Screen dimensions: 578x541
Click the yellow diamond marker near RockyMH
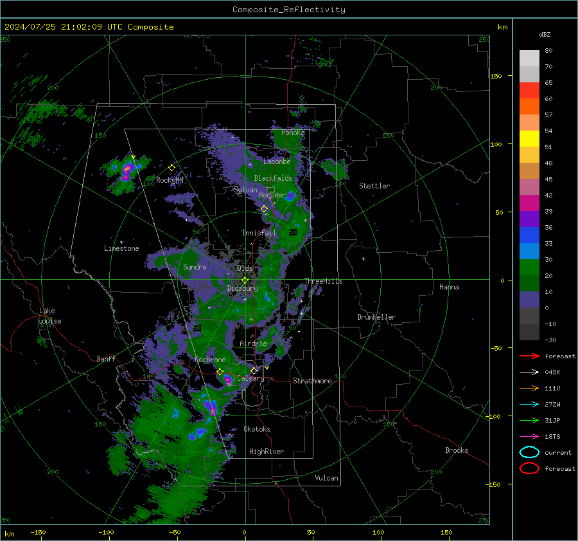click(x=171, y=168)
